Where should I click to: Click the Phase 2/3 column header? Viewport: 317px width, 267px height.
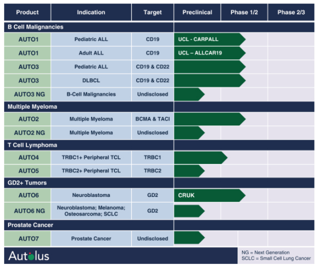(291, 12)
